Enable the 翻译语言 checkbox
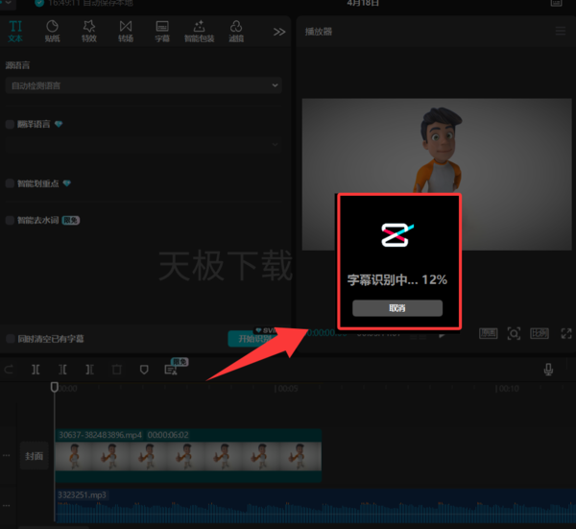Viewport: 576px width, 529px height. click(x=10, y=124)
